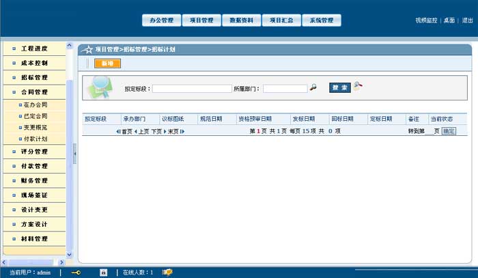Open the message icon beside online count
This screenshot has width=478, height=278.
(167, 272)
